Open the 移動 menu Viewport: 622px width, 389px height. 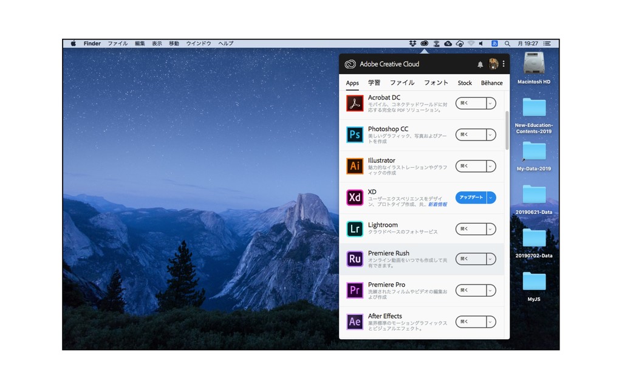[174, 43]
